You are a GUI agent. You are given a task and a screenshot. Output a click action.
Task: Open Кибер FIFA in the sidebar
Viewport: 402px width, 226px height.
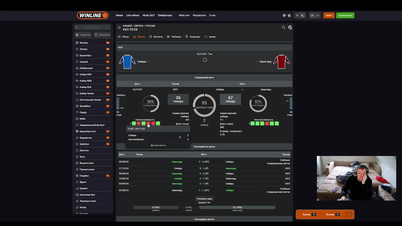(x=93, y=74)
